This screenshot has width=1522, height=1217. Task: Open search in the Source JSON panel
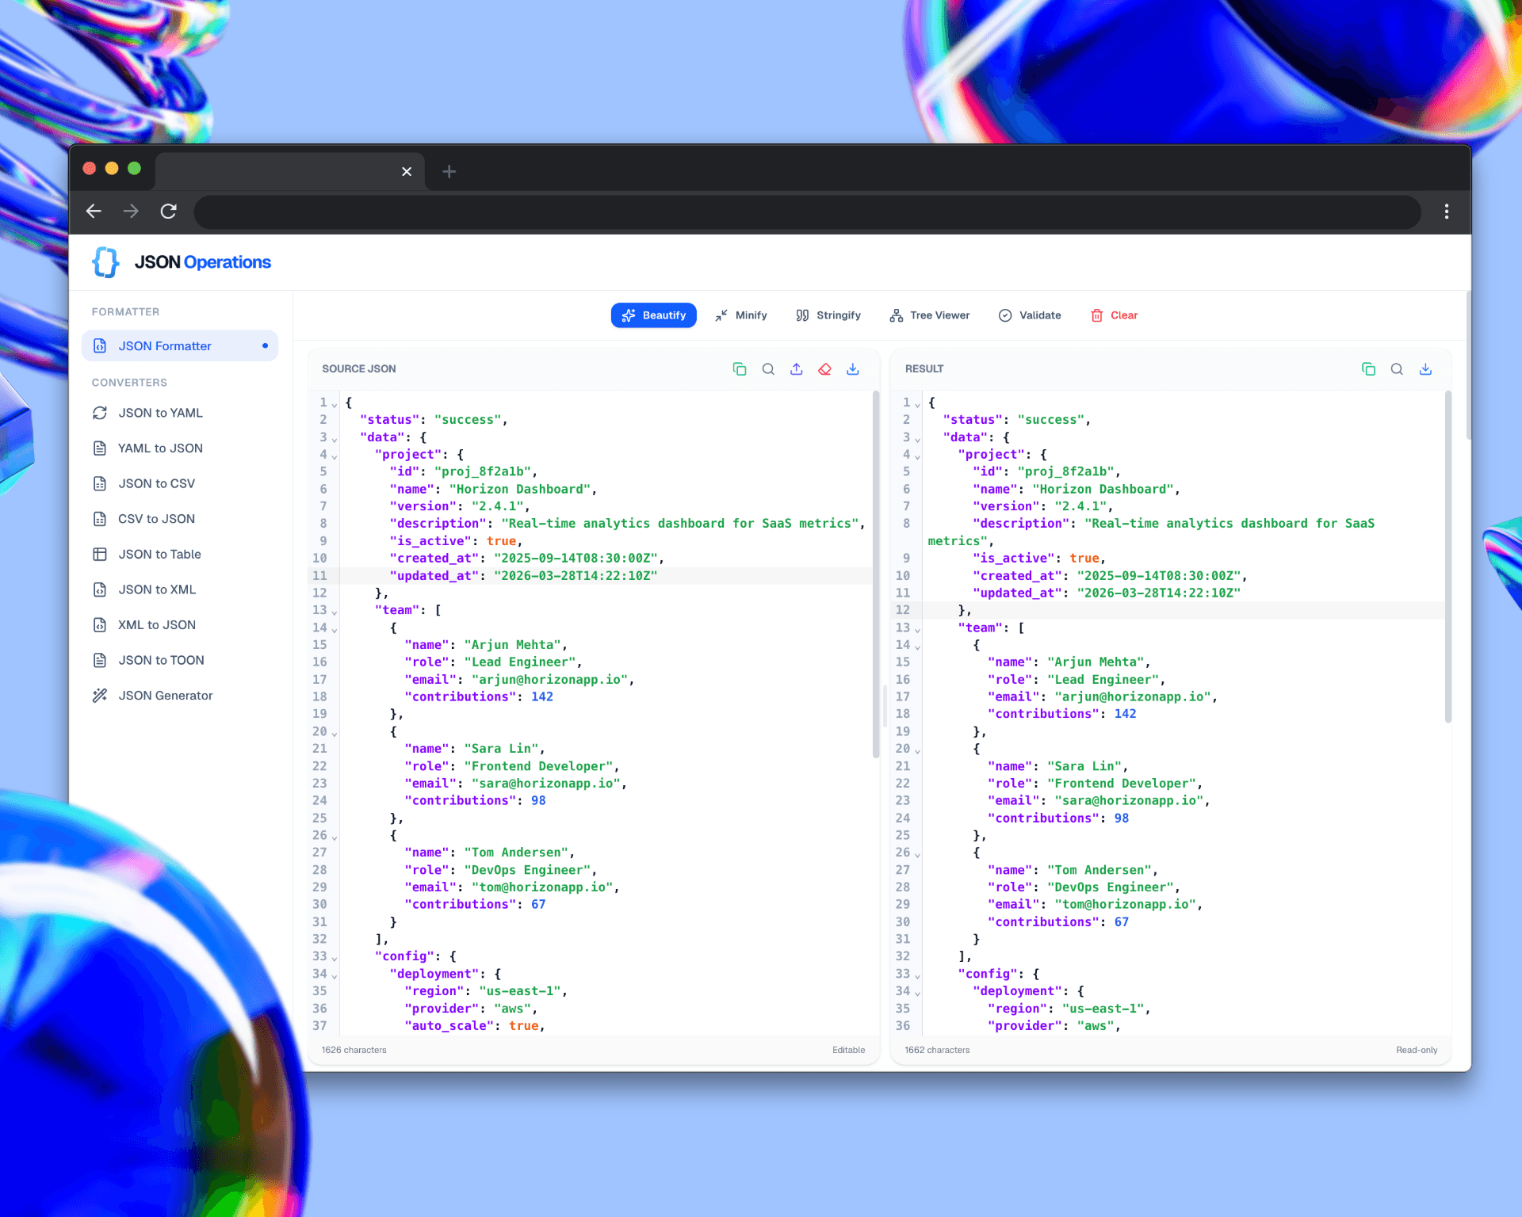(768, 369)
